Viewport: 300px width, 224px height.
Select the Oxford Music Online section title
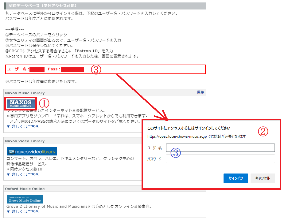tap(25, 189)
